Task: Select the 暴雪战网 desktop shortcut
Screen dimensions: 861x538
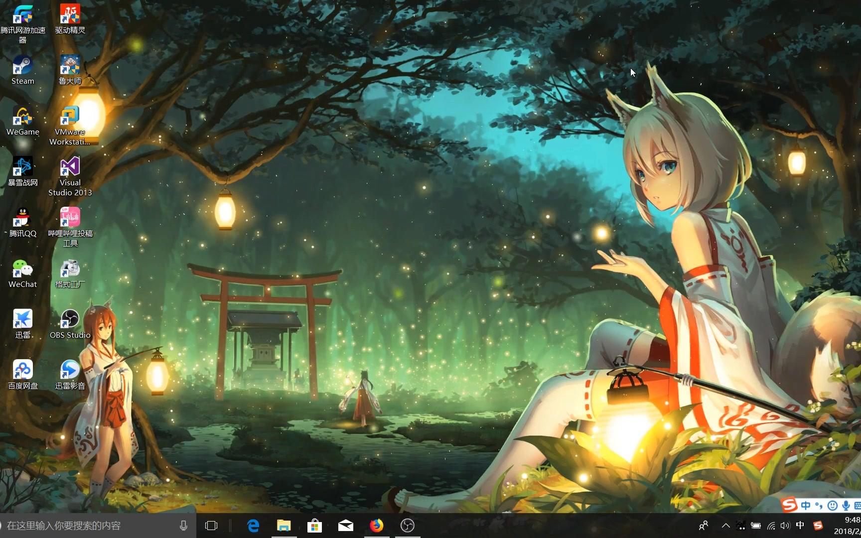Action: (23, 171)
